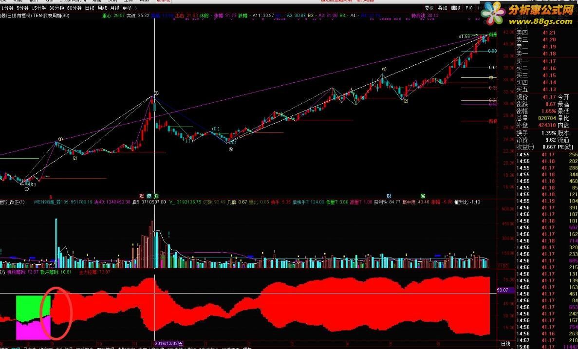Open the 画线 drawing tools
This screenshot has width=578, height=349.
[x=456, y=8]
